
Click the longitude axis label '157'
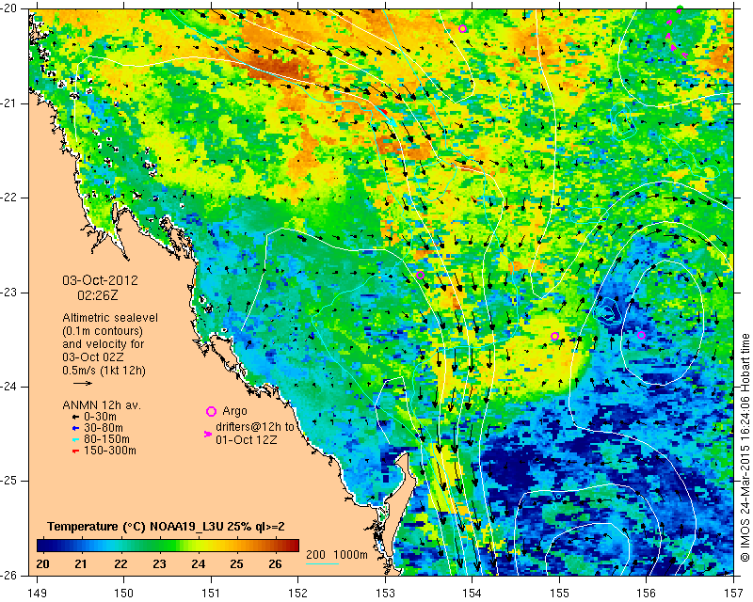pyautogui.click(x=734, y=594)
